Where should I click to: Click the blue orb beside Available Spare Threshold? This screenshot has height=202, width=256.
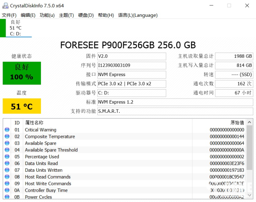(7, 150)
